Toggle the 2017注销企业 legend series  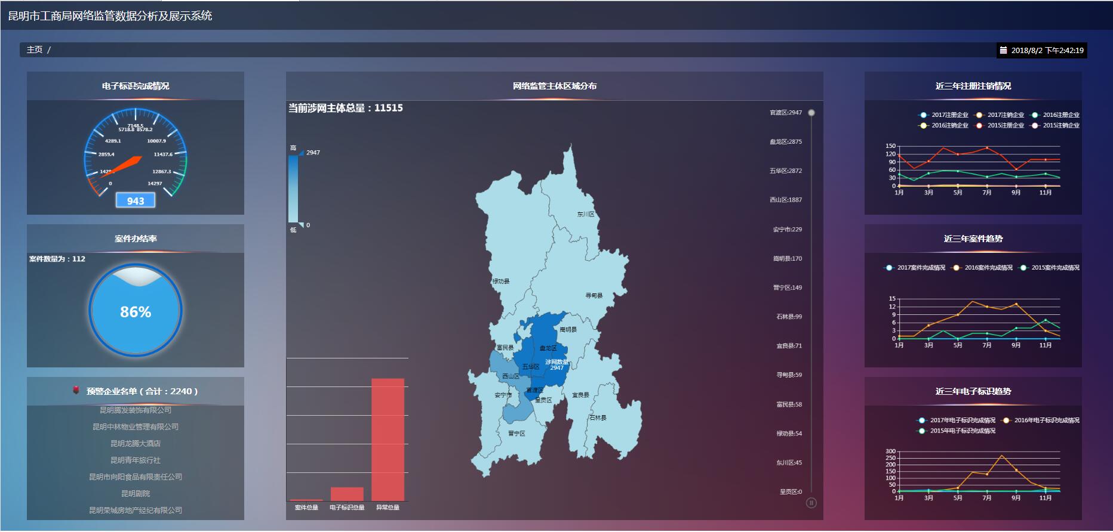[999, 115]
